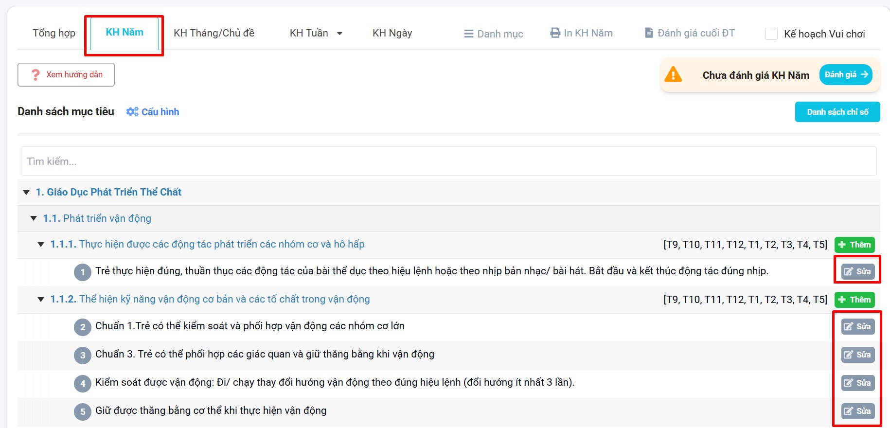Click Thêm button for objective 1.1.1
Viewport: 890px width, 428px height.
(854, 245)
